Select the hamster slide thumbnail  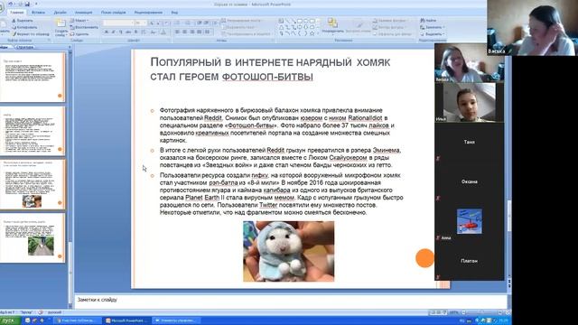click(x=33, y=184)
